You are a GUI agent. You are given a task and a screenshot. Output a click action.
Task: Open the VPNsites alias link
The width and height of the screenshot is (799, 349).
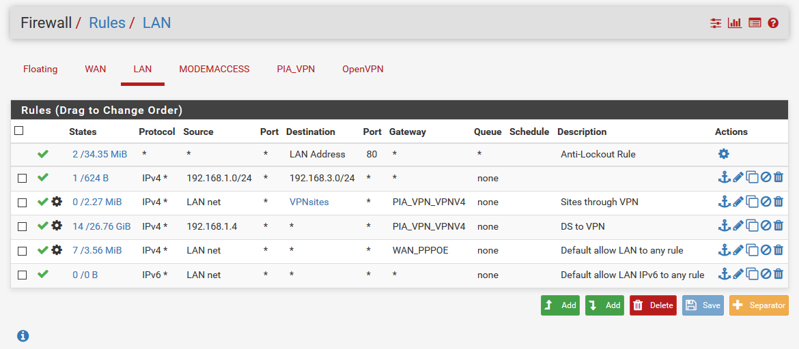pyautogui.click(x=309, y=202)
